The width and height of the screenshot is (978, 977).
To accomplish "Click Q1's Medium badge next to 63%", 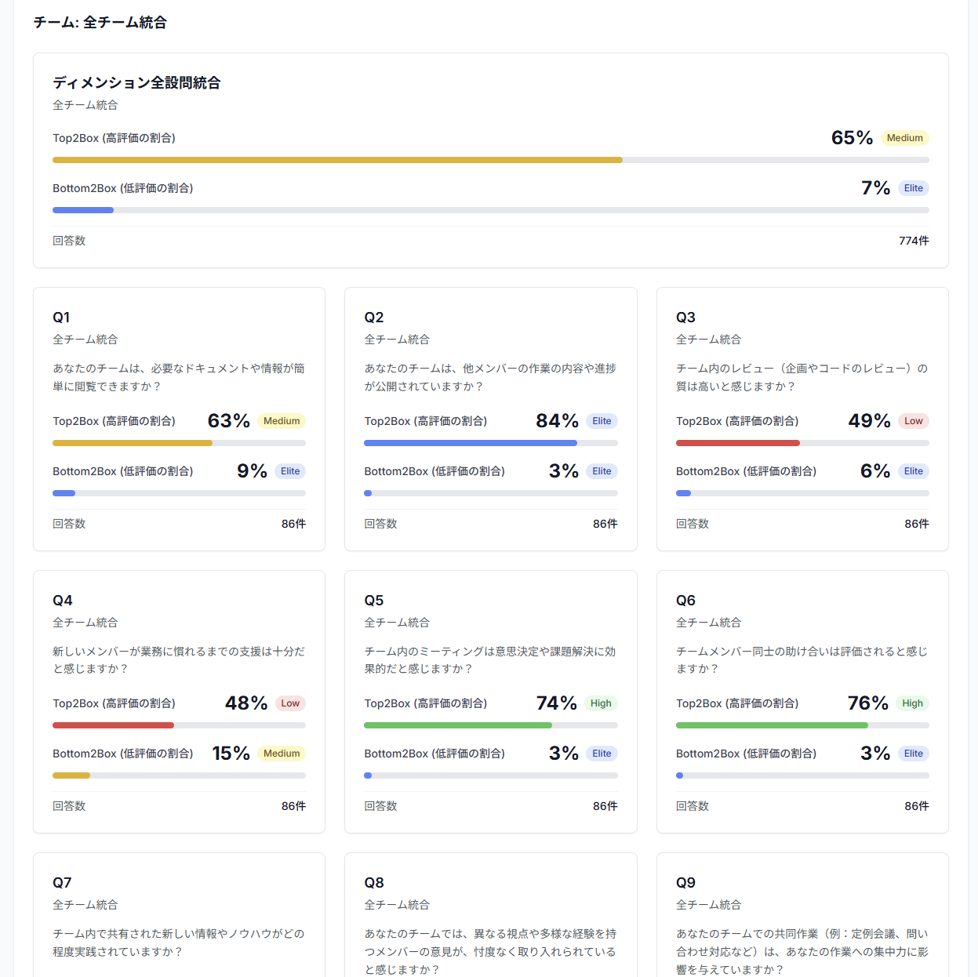I will click(281, 421).
